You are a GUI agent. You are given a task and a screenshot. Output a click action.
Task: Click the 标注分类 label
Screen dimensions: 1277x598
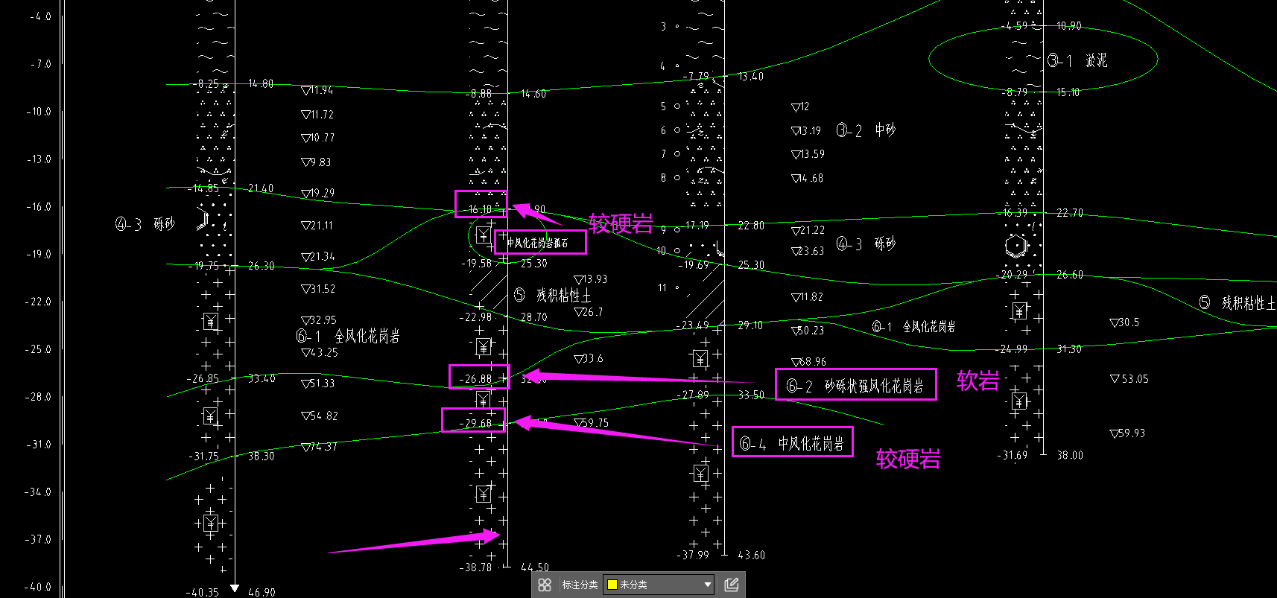pos(580,585)
